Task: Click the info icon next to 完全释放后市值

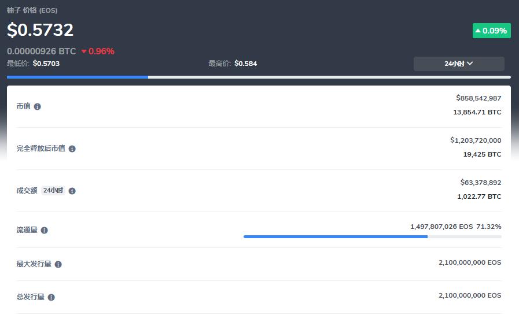Action: tap(72, 149)
